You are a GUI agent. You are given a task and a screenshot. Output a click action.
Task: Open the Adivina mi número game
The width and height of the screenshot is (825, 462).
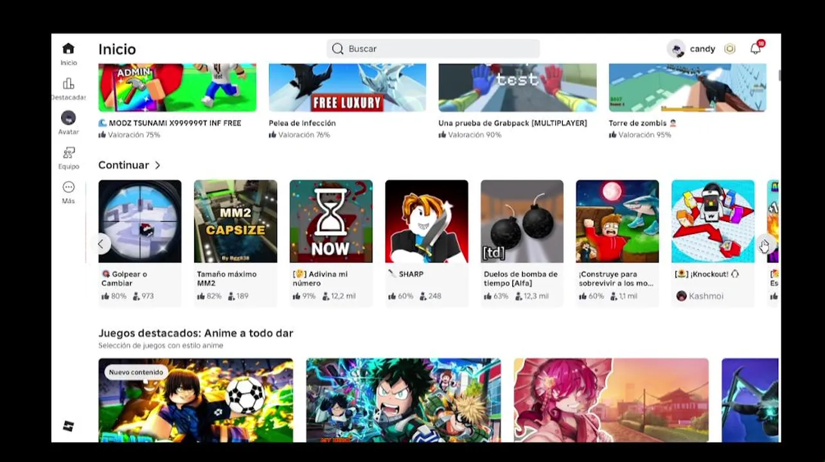click(331, 221)
